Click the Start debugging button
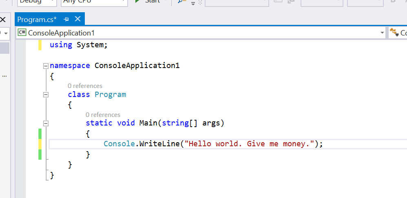This screenshot has width=407, height=198. 148,1
